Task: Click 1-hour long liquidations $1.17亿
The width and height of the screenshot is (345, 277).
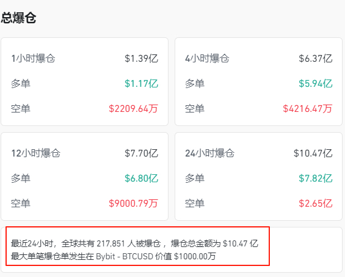Action: (x=141, y=84)
